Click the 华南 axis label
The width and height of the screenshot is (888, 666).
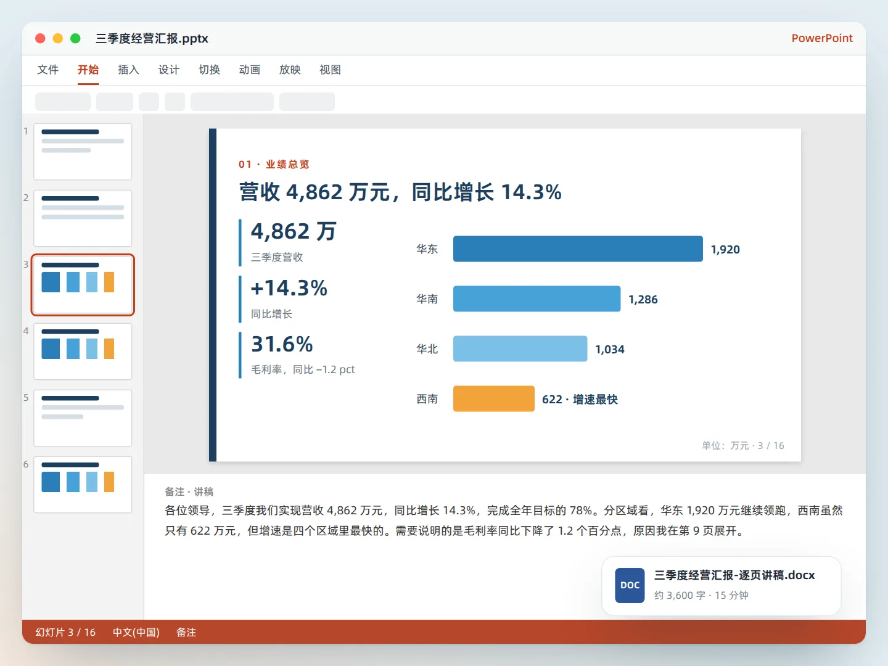[427, 299]
